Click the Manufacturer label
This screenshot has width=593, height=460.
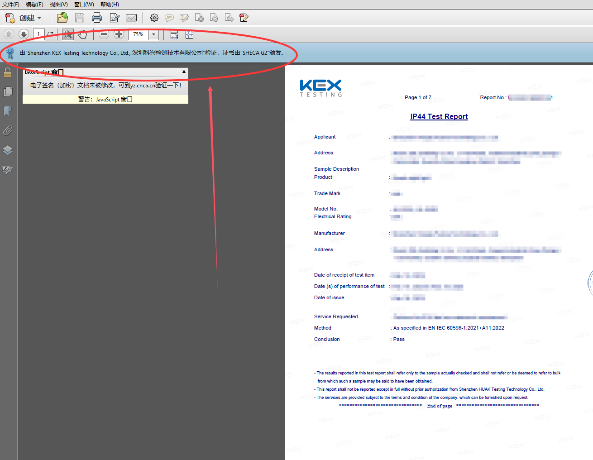click(x=330, y=233)
